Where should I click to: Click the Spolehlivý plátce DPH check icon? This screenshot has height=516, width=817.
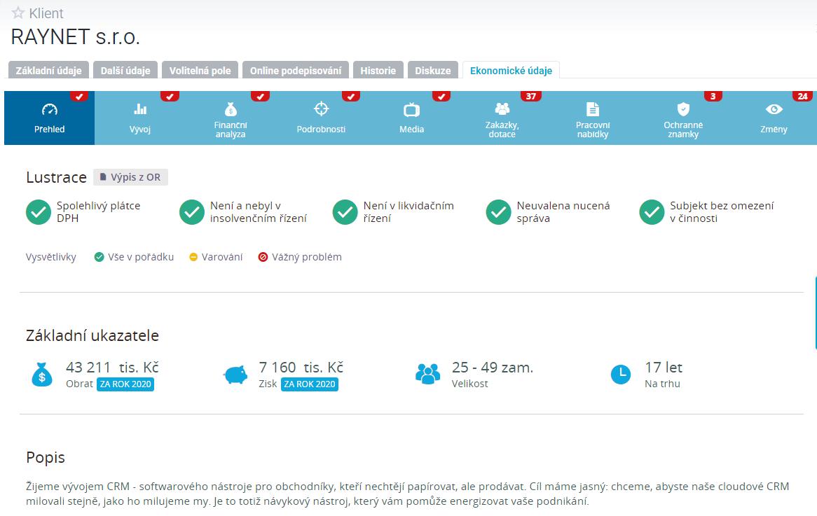(x=39, y=212)
